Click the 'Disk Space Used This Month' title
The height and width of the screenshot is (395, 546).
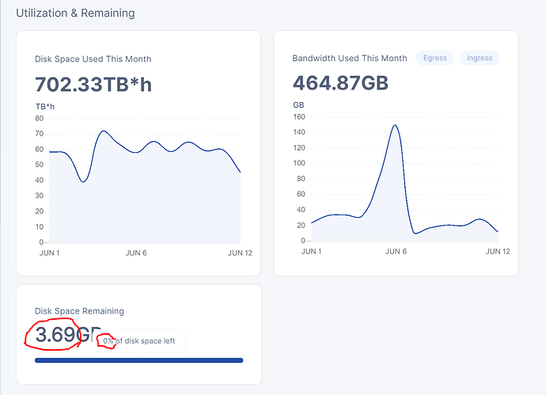(93, 59)
